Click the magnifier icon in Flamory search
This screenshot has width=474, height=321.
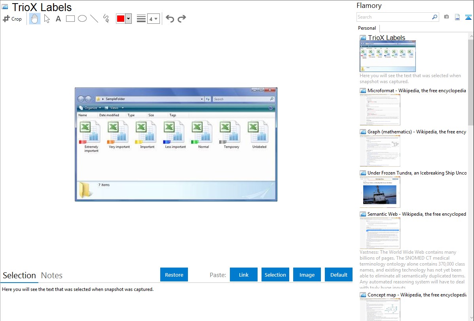click(x=435, y=17)
